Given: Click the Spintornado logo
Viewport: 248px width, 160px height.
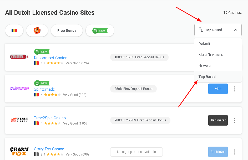Looking at the screenshot, I should click(19, 89).
